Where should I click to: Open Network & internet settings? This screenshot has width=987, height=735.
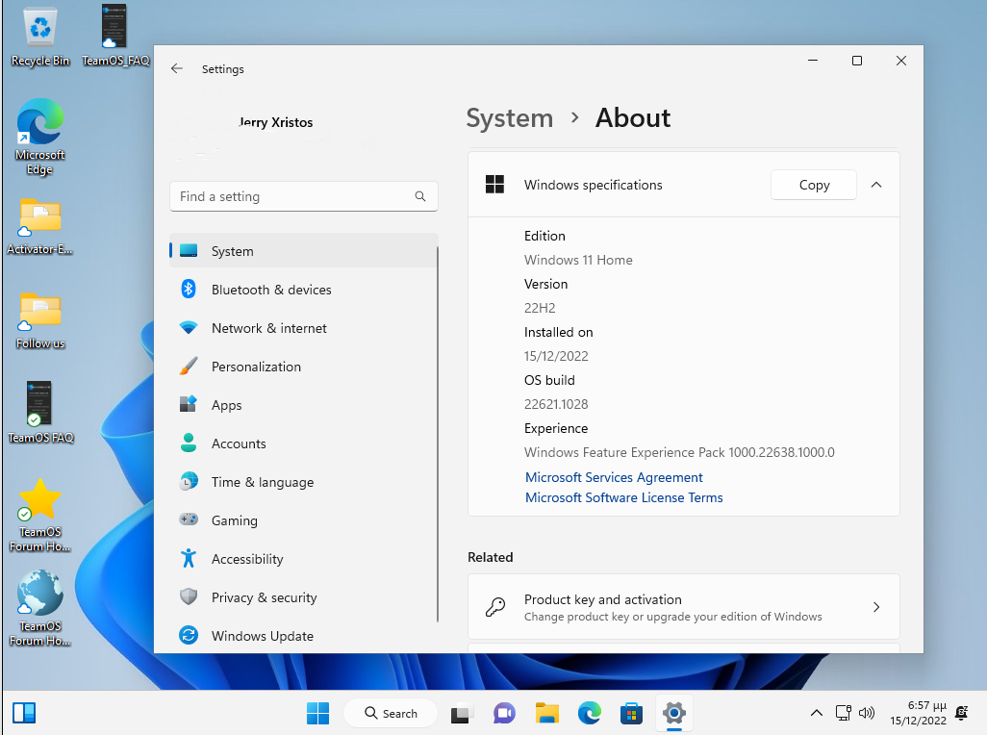pos(268,328)
